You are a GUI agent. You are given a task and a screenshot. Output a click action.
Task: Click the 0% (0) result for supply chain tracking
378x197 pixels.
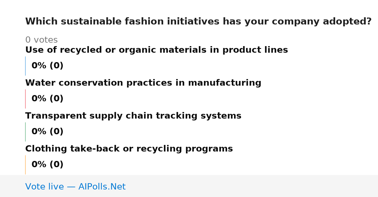click(x=48, y=132)
